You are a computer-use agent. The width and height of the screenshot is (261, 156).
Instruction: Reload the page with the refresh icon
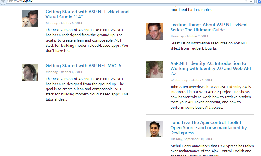(x=251, y=1)
